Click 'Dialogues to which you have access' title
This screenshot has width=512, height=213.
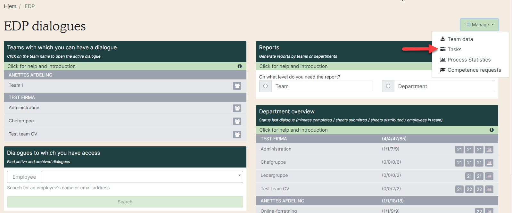click(54, 153)
